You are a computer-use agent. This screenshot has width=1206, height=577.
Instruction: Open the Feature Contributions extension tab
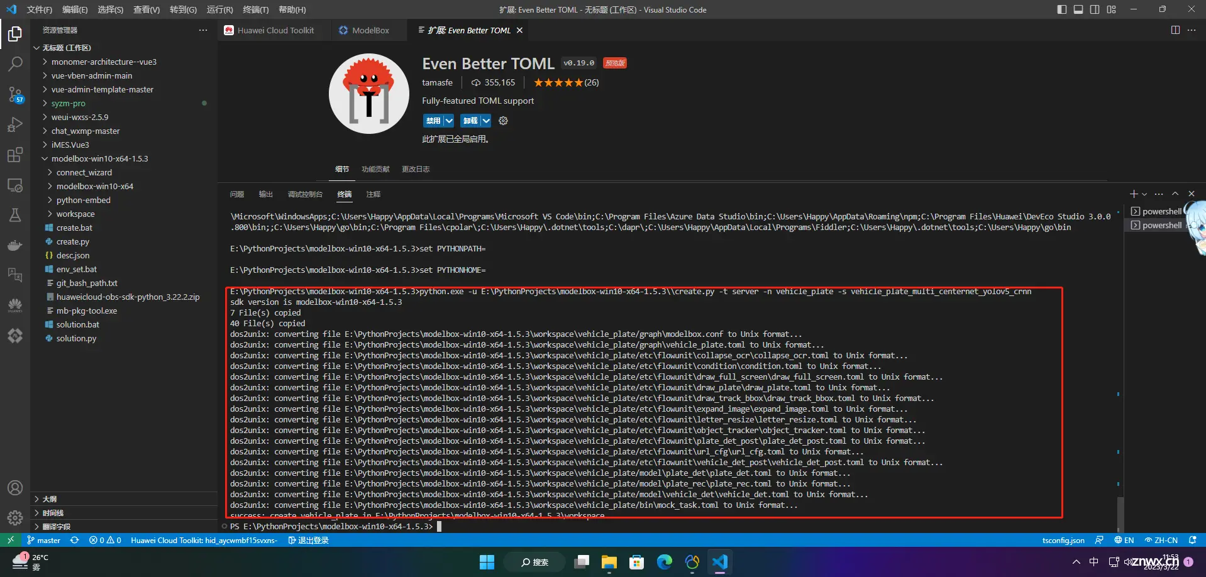point(375,169)
